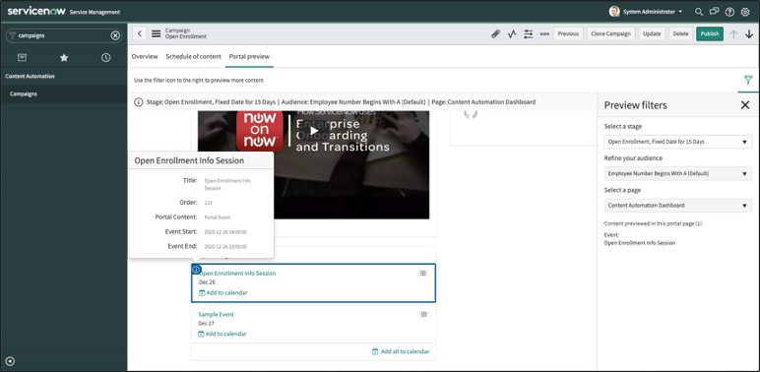
Task: Click the ServiceNow logo
Action: pos(36,11)
